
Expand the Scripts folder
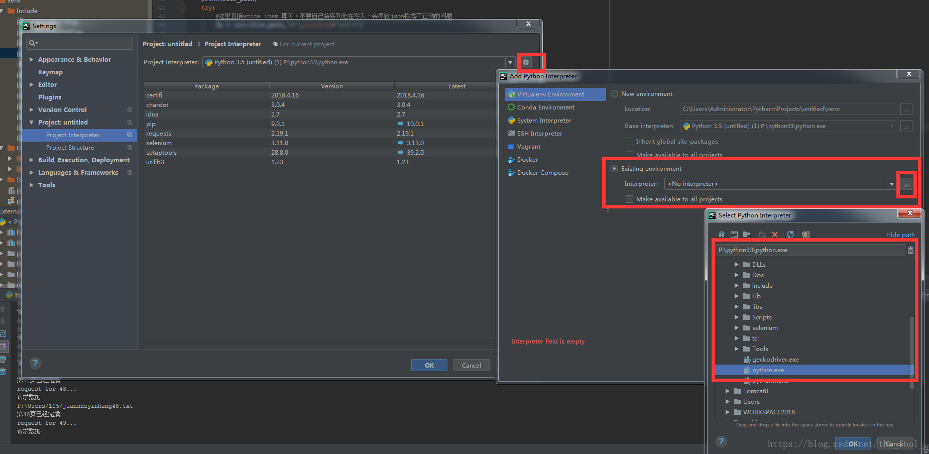pyautogui.click(x=737, y=317)
